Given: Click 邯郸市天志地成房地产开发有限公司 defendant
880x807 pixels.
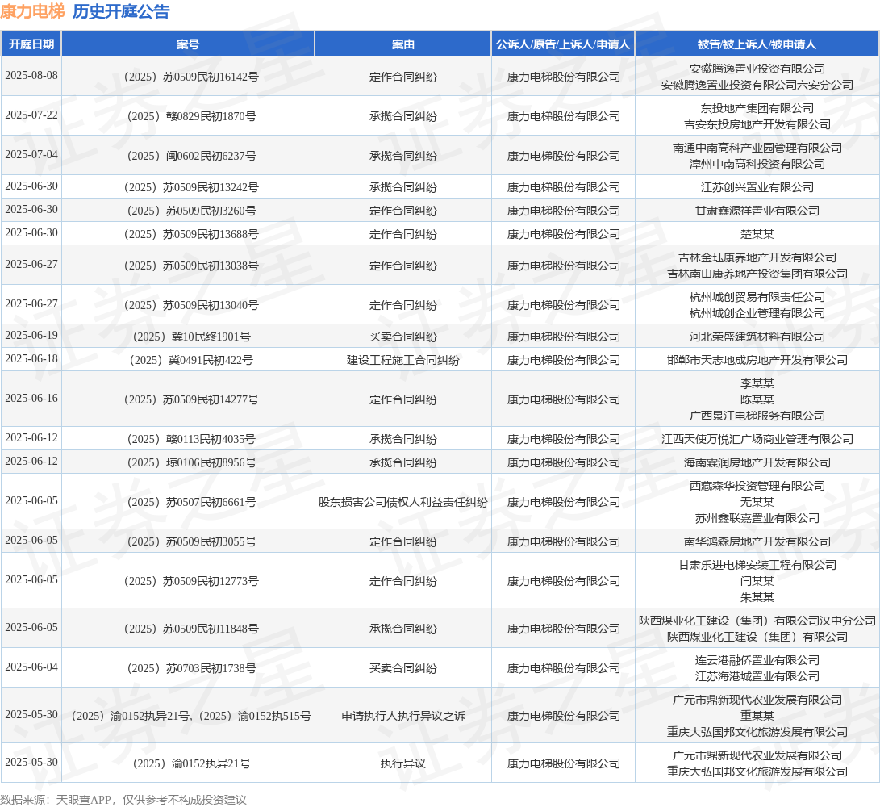Looking at the screenshot, I should point(757,360).
